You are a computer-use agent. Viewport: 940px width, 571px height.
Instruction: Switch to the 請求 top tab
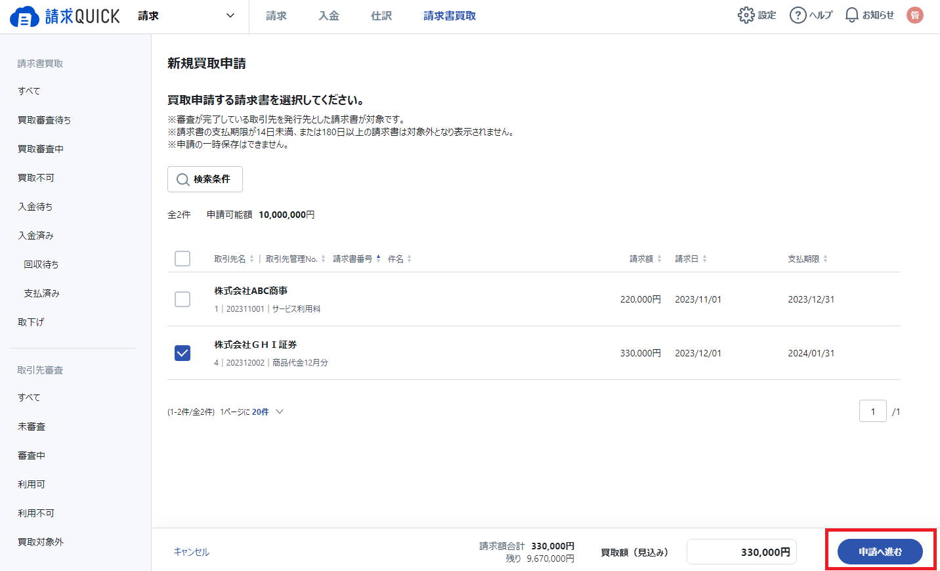click(x=276, y=16)
